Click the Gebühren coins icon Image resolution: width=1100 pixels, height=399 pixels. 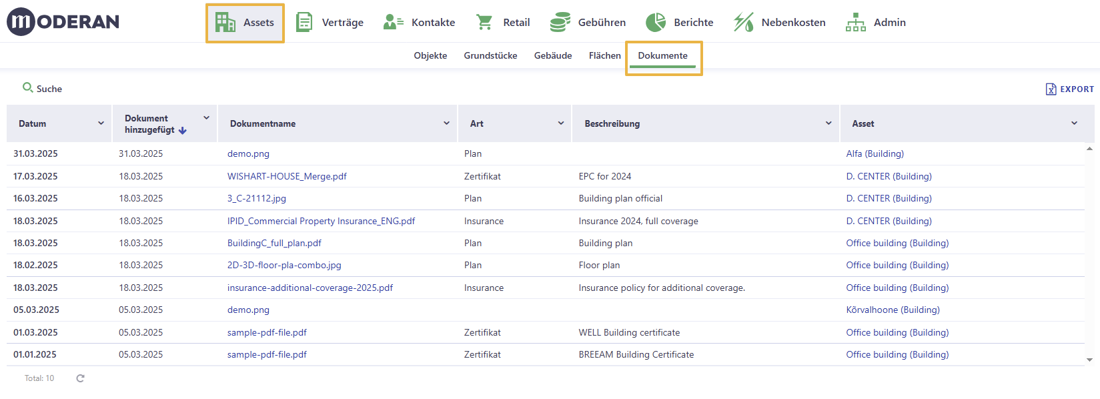point(560,22)
